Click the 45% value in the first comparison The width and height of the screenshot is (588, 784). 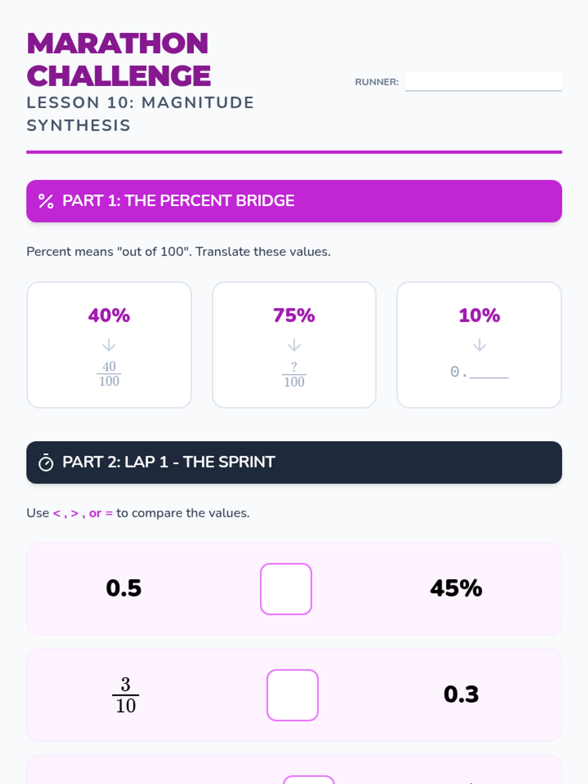[x=456, y=588]
